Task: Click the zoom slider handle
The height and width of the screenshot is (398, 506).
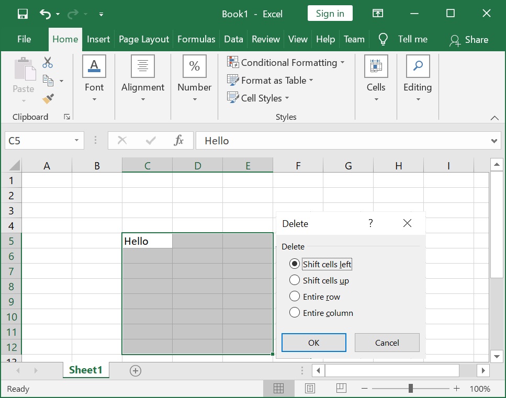Action: (410, 388)
